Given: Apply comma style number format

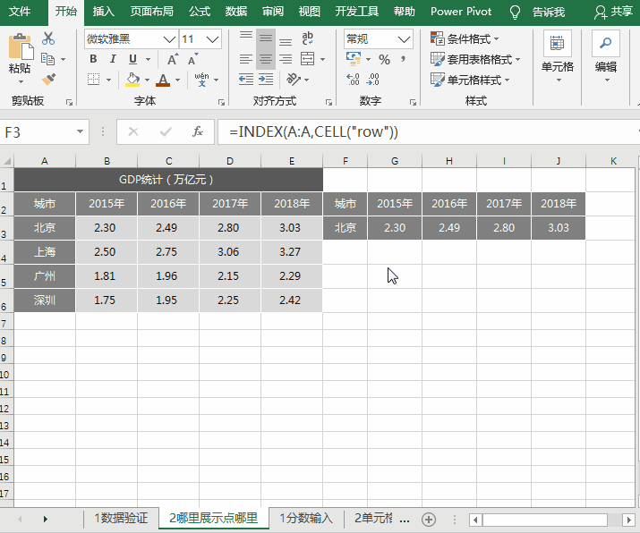Looking at the screenshot, I should pyautogui.click(x=404, y=60).
